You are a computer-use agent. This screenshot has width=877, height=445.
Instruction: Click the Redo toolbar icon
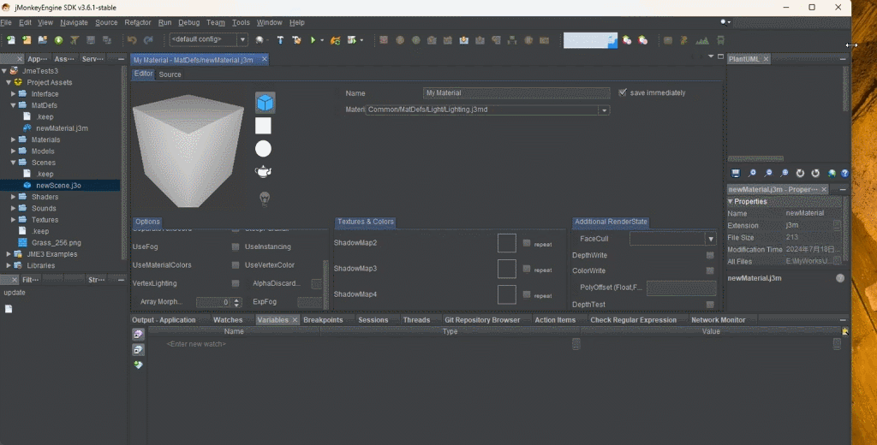point(148,40)
